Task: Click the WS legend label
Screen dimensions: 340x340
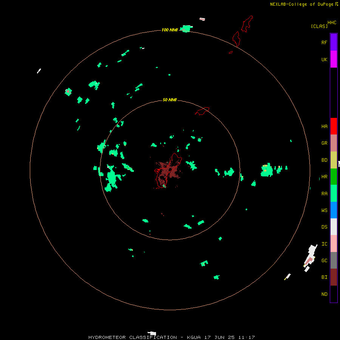Action: (324, 210)
